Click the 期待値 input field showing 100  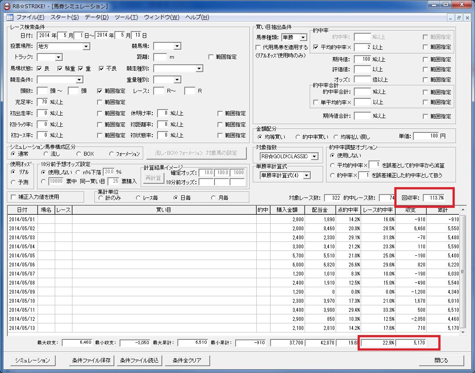362,60
